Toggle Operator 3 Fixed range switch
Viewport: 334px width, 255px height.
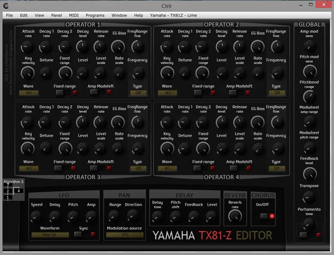click(x=62, y=168)
